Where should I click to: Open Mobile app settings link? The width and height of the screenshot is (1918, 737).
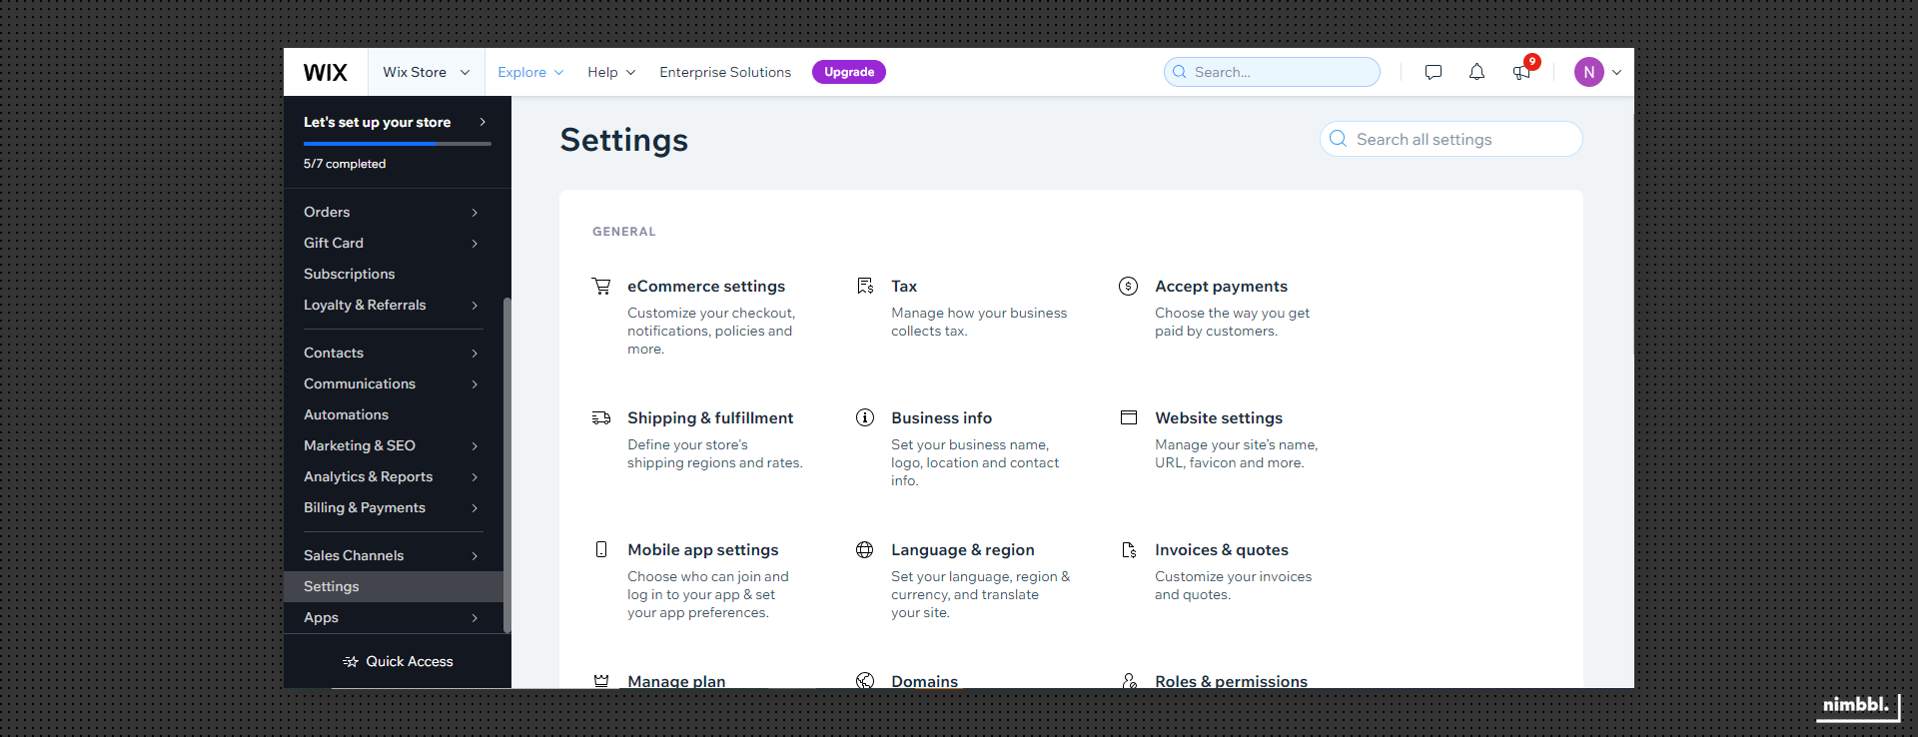702,549
